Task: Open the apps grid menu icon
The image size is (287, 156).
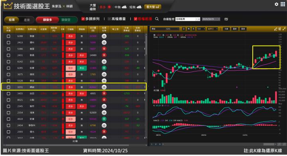Action: click(x=283, y=4)
